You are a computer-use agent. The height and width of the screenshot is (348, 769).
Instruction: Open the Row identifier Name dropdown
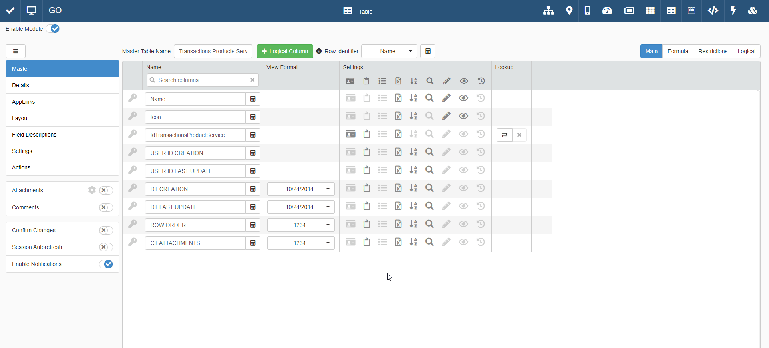(389, 51)
